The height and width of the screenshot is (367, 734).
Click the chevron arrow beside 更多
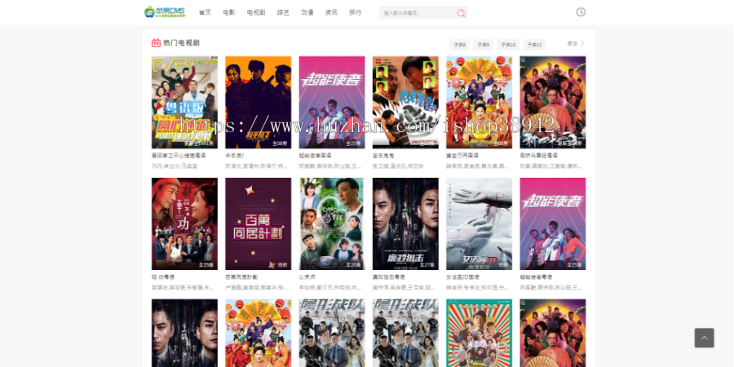click(x=583, y=43)
